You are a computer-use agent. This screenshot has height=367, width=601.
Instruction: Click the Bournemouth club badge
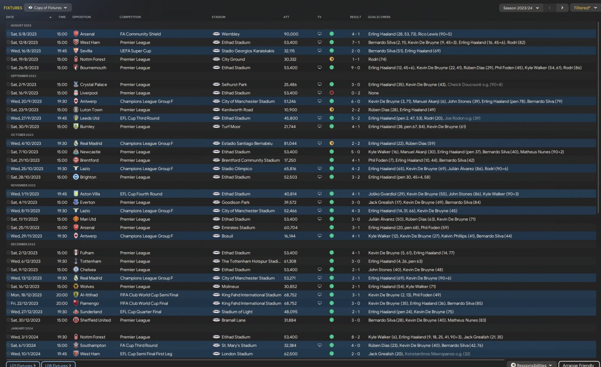coord(76,68)
